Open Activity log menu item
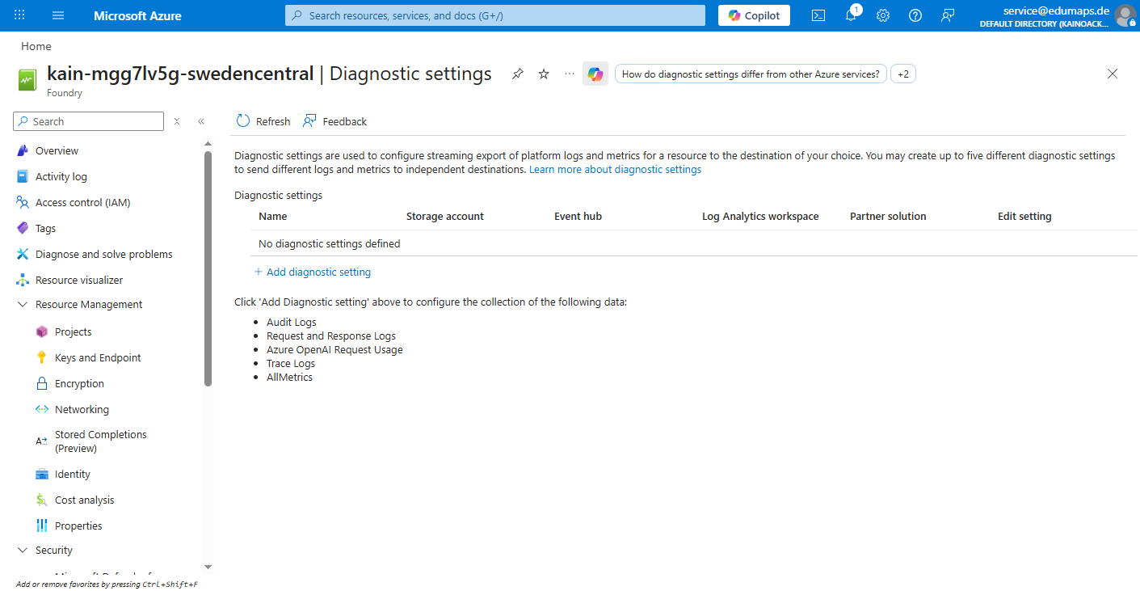Screen dimensions: 1140x591 (61, 177)
